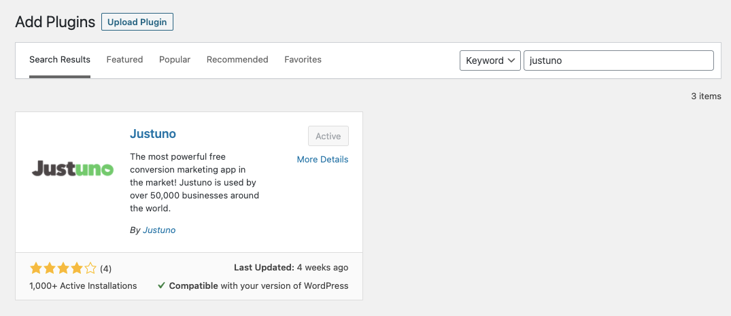Open the Featured plugins tab
The width and height of the screenshot is (731, 316).
[x=124, y=60]
